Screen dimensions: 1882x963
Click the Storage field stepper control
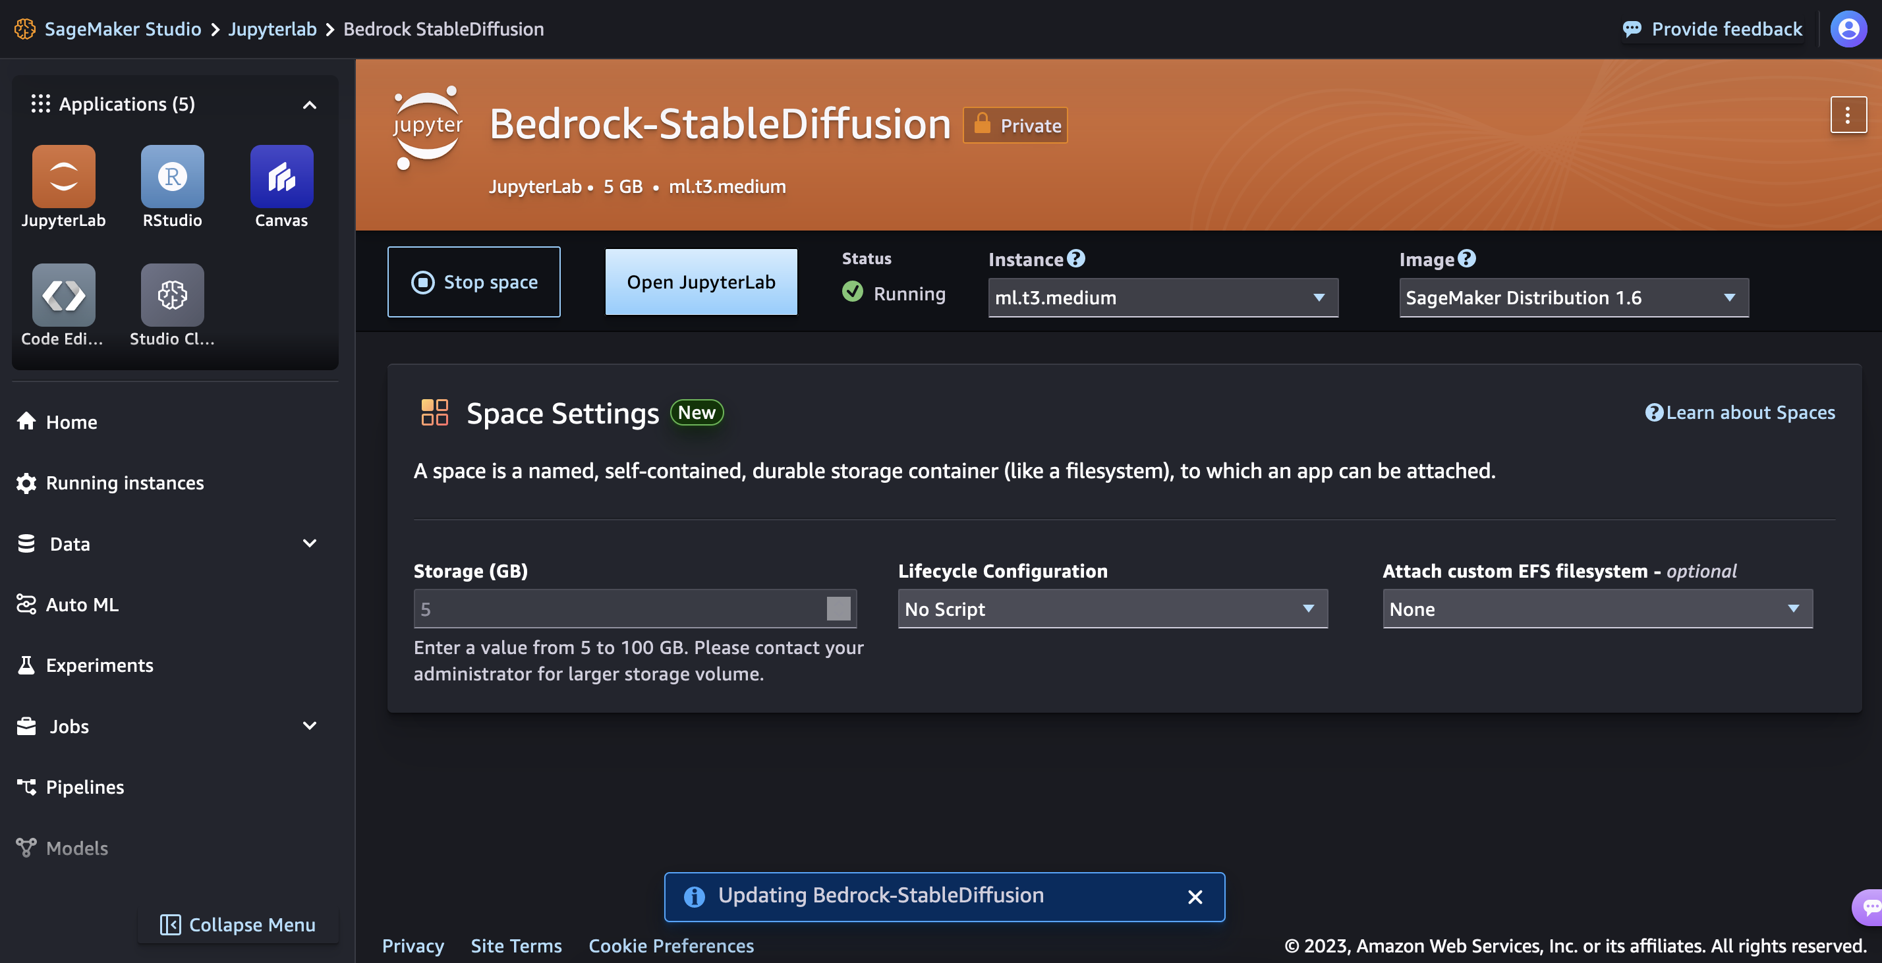click(x=838, y=608)
